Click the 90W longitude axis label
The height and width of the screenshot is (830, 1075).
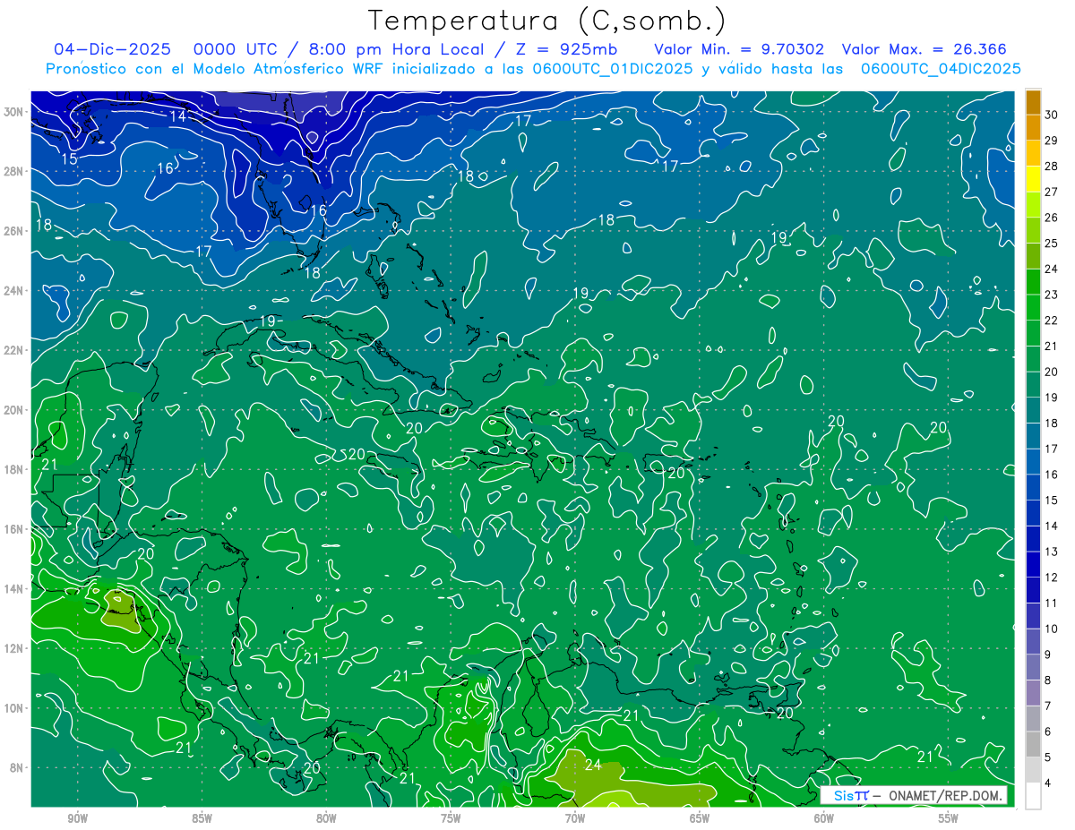[77, 818]
